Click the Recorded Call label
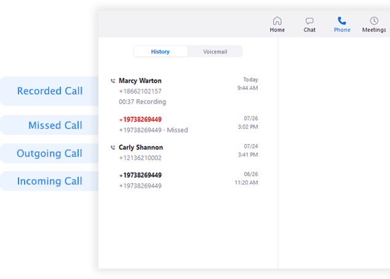The width and height of the screenshot is (390, 279). tap(50, 91)
